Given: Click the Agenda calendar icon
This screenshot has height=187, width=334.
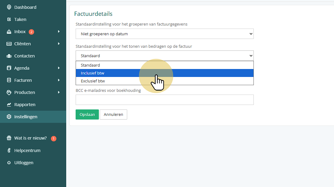Looking at the screenshot, I should click(9, 68).
